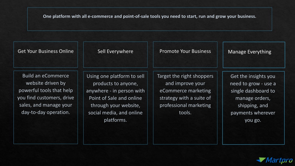
Task: Click the 'single dashboard to' text line
Action: (x=253, y=91)
